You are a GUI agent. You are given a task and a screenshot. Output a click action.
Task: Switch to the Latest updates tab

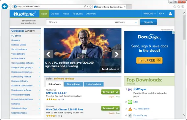[x=93, y=84]
